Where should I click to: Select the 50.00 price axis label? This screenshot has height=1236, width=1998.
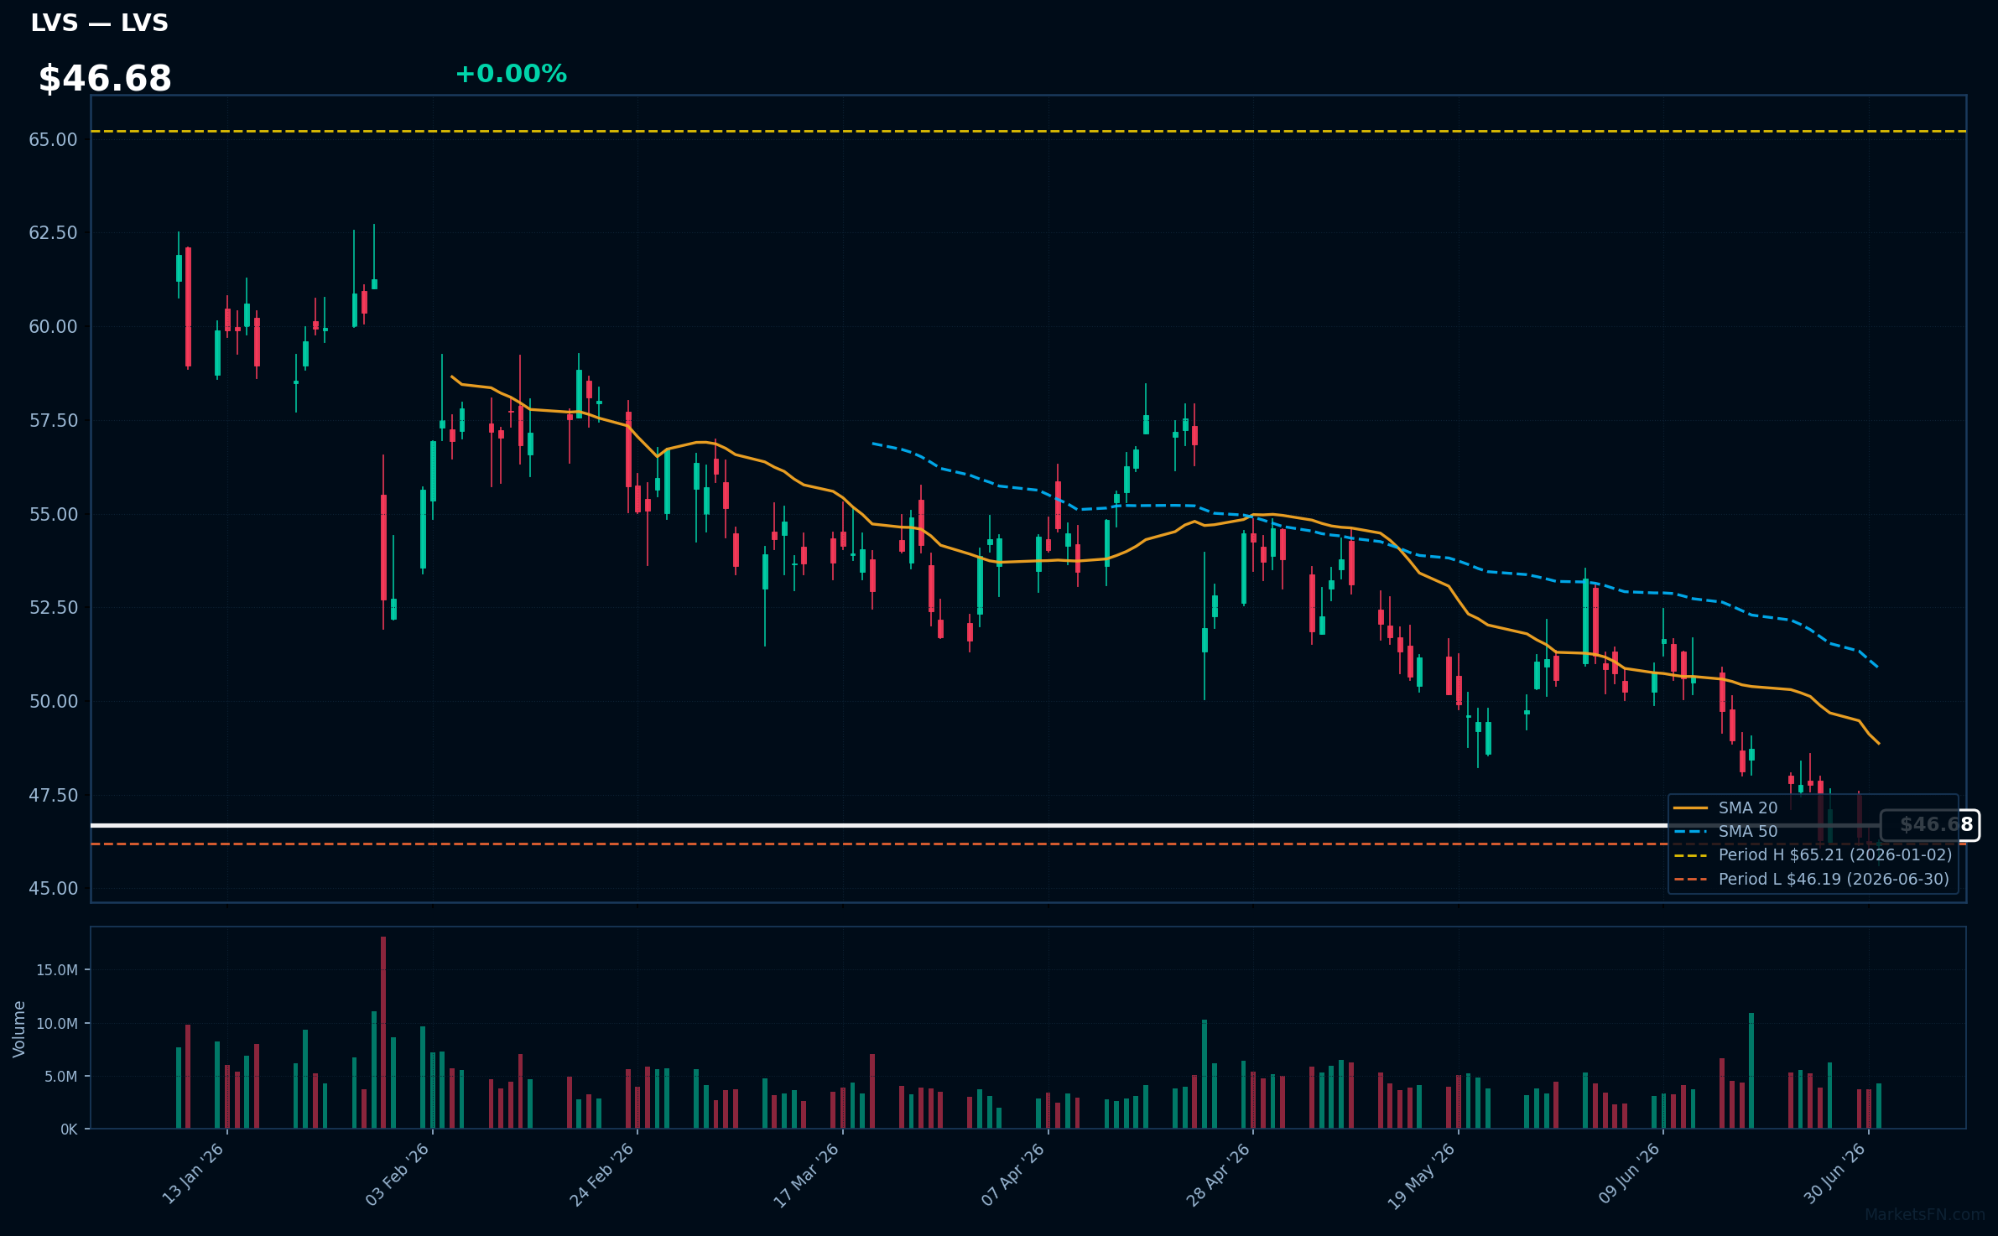click(x=53, y=701)
